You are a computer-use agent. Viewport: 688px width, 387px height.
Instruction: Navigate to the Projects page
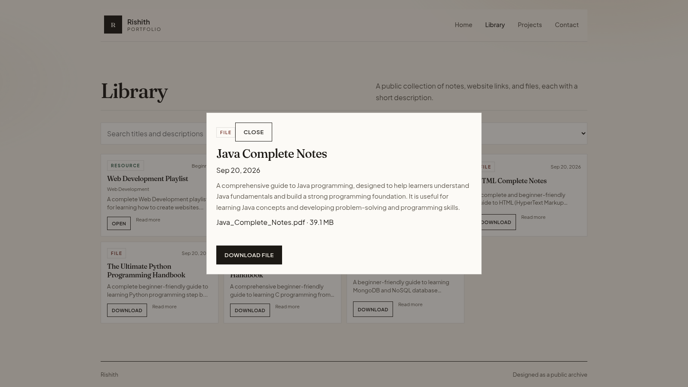click(530, 25)
